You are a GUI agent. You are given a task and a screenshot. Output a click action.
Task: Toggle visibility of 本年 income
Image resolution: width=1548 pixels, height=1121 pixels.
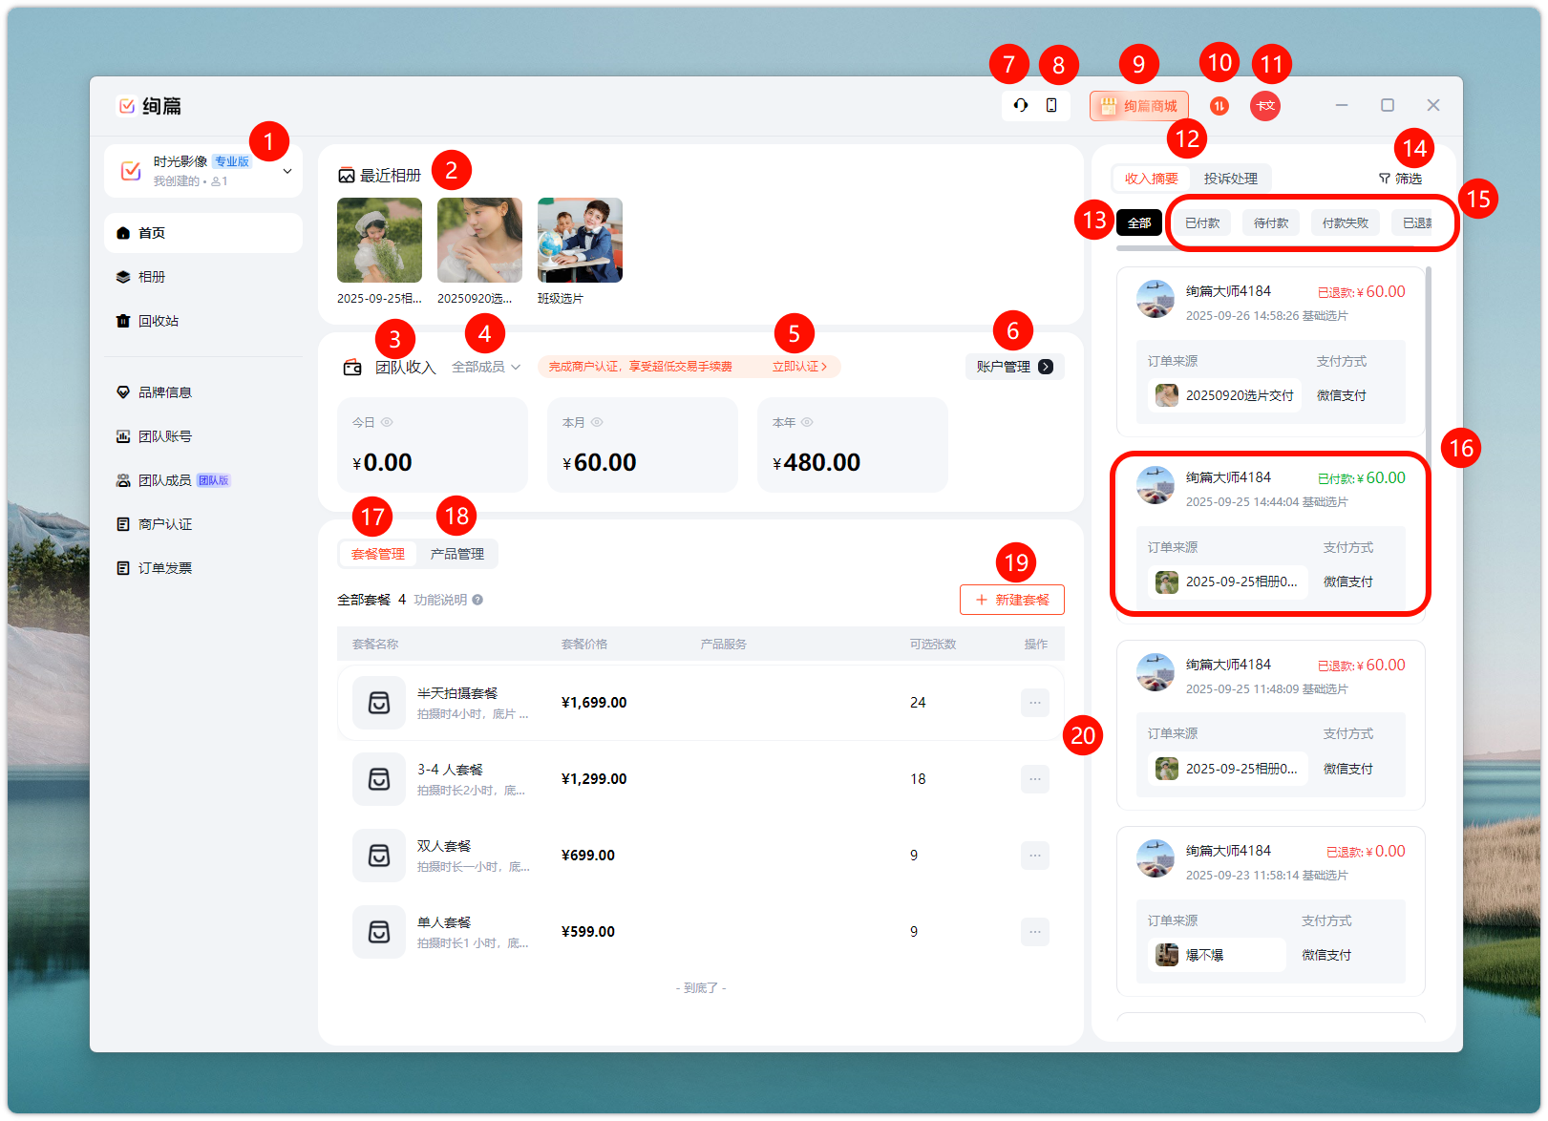[x=807, y=422]
